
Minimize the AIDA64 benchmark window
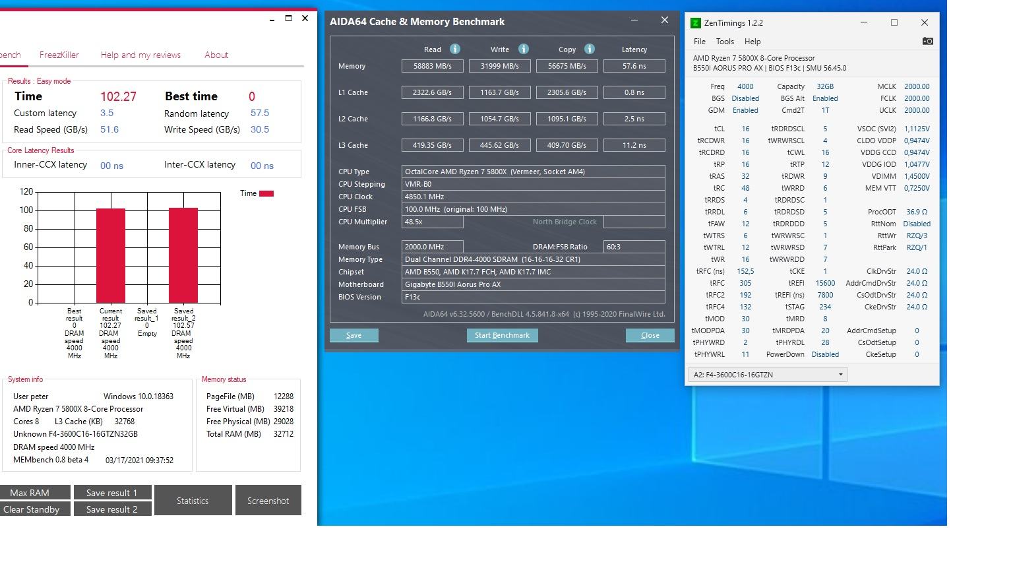634,20
